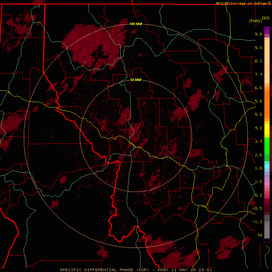The width and height of the screenshot is (272, 272).
Task: Click the -1.3 scale value
Action: click(x=257, y=222)
